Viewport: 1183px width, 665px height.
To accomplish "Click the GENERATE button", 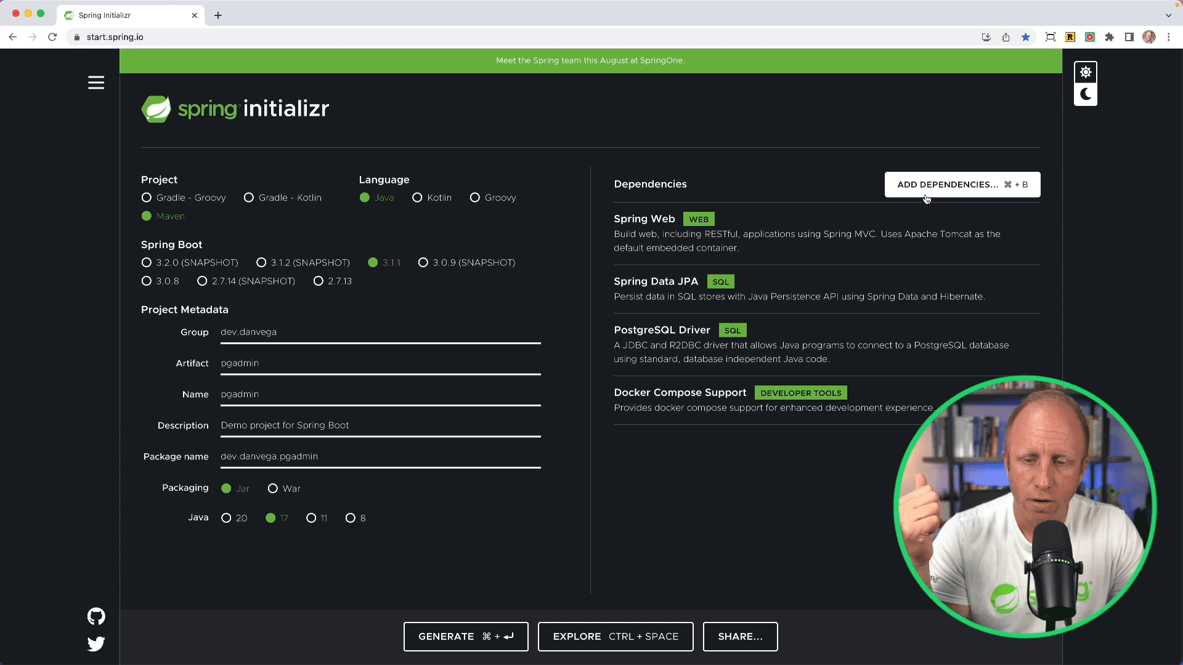I will point(465,636).
